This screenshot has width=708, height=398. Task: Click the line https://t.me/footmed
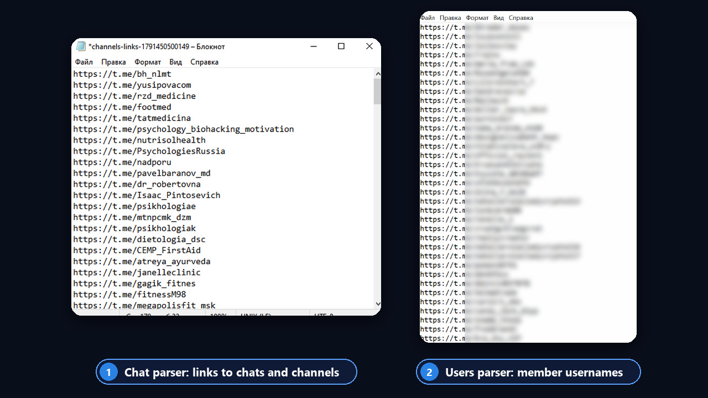(x=122, y=107)
